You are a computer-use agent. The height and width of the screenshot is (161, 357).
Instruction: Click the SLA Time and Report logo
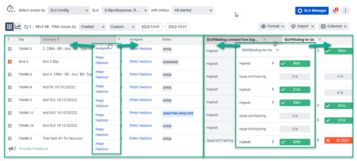pos(11,9)
